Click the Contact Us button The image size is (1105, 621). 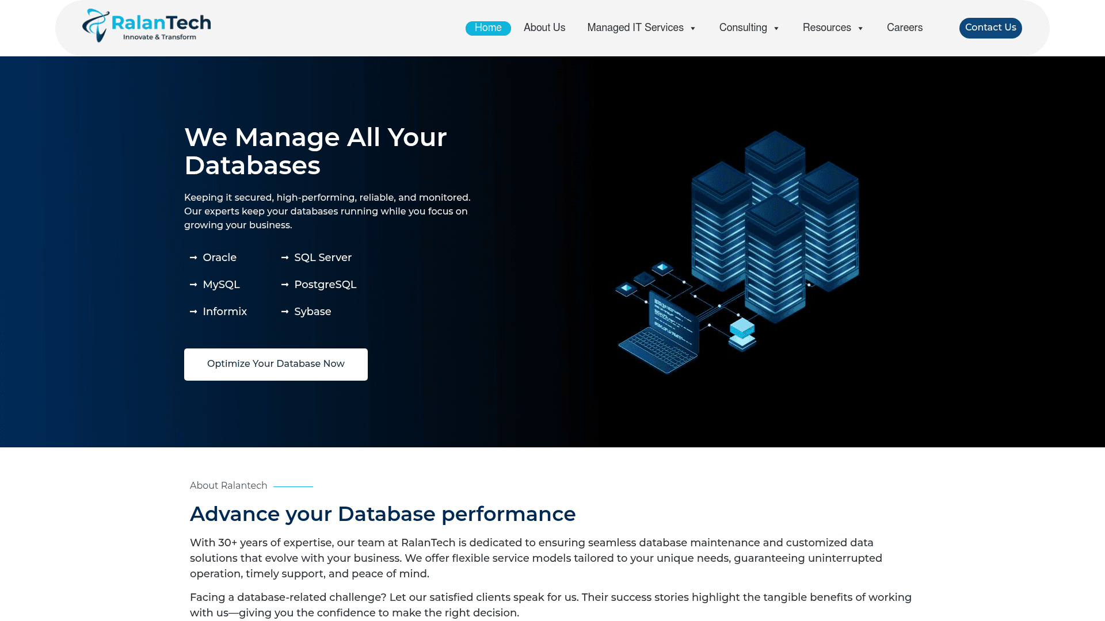click(x=990, y=28)
